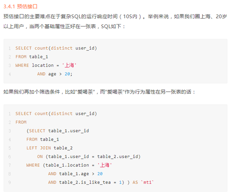This screenshot has width=231, height=194.
Task: Click the WHERE keyword in second code block
Action: pos(33,165)
